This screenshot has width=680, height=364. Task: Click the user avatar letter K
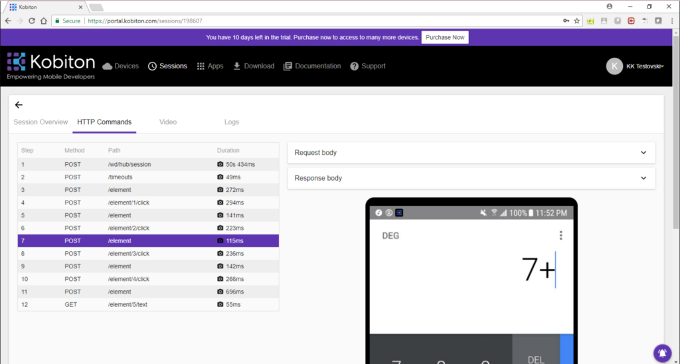pyautogui.click(x=614, y=66)
